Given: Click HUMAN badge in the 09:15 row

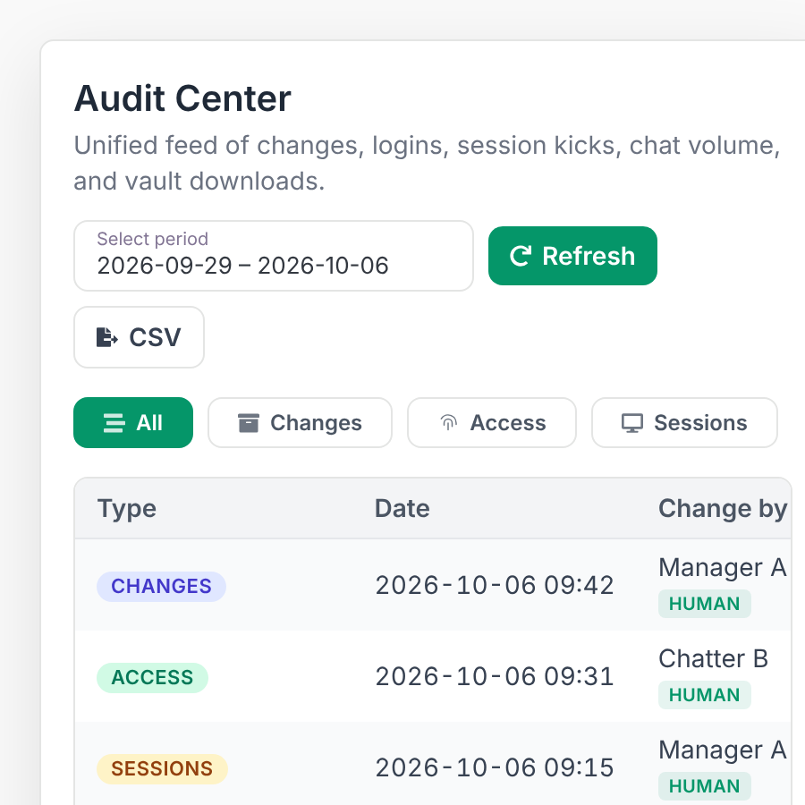Looking at the screenshot, I should tap(705, 786).
